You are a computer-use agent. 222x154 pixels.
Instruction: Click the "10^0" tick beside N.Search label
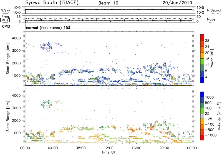(x=200, y=13)
